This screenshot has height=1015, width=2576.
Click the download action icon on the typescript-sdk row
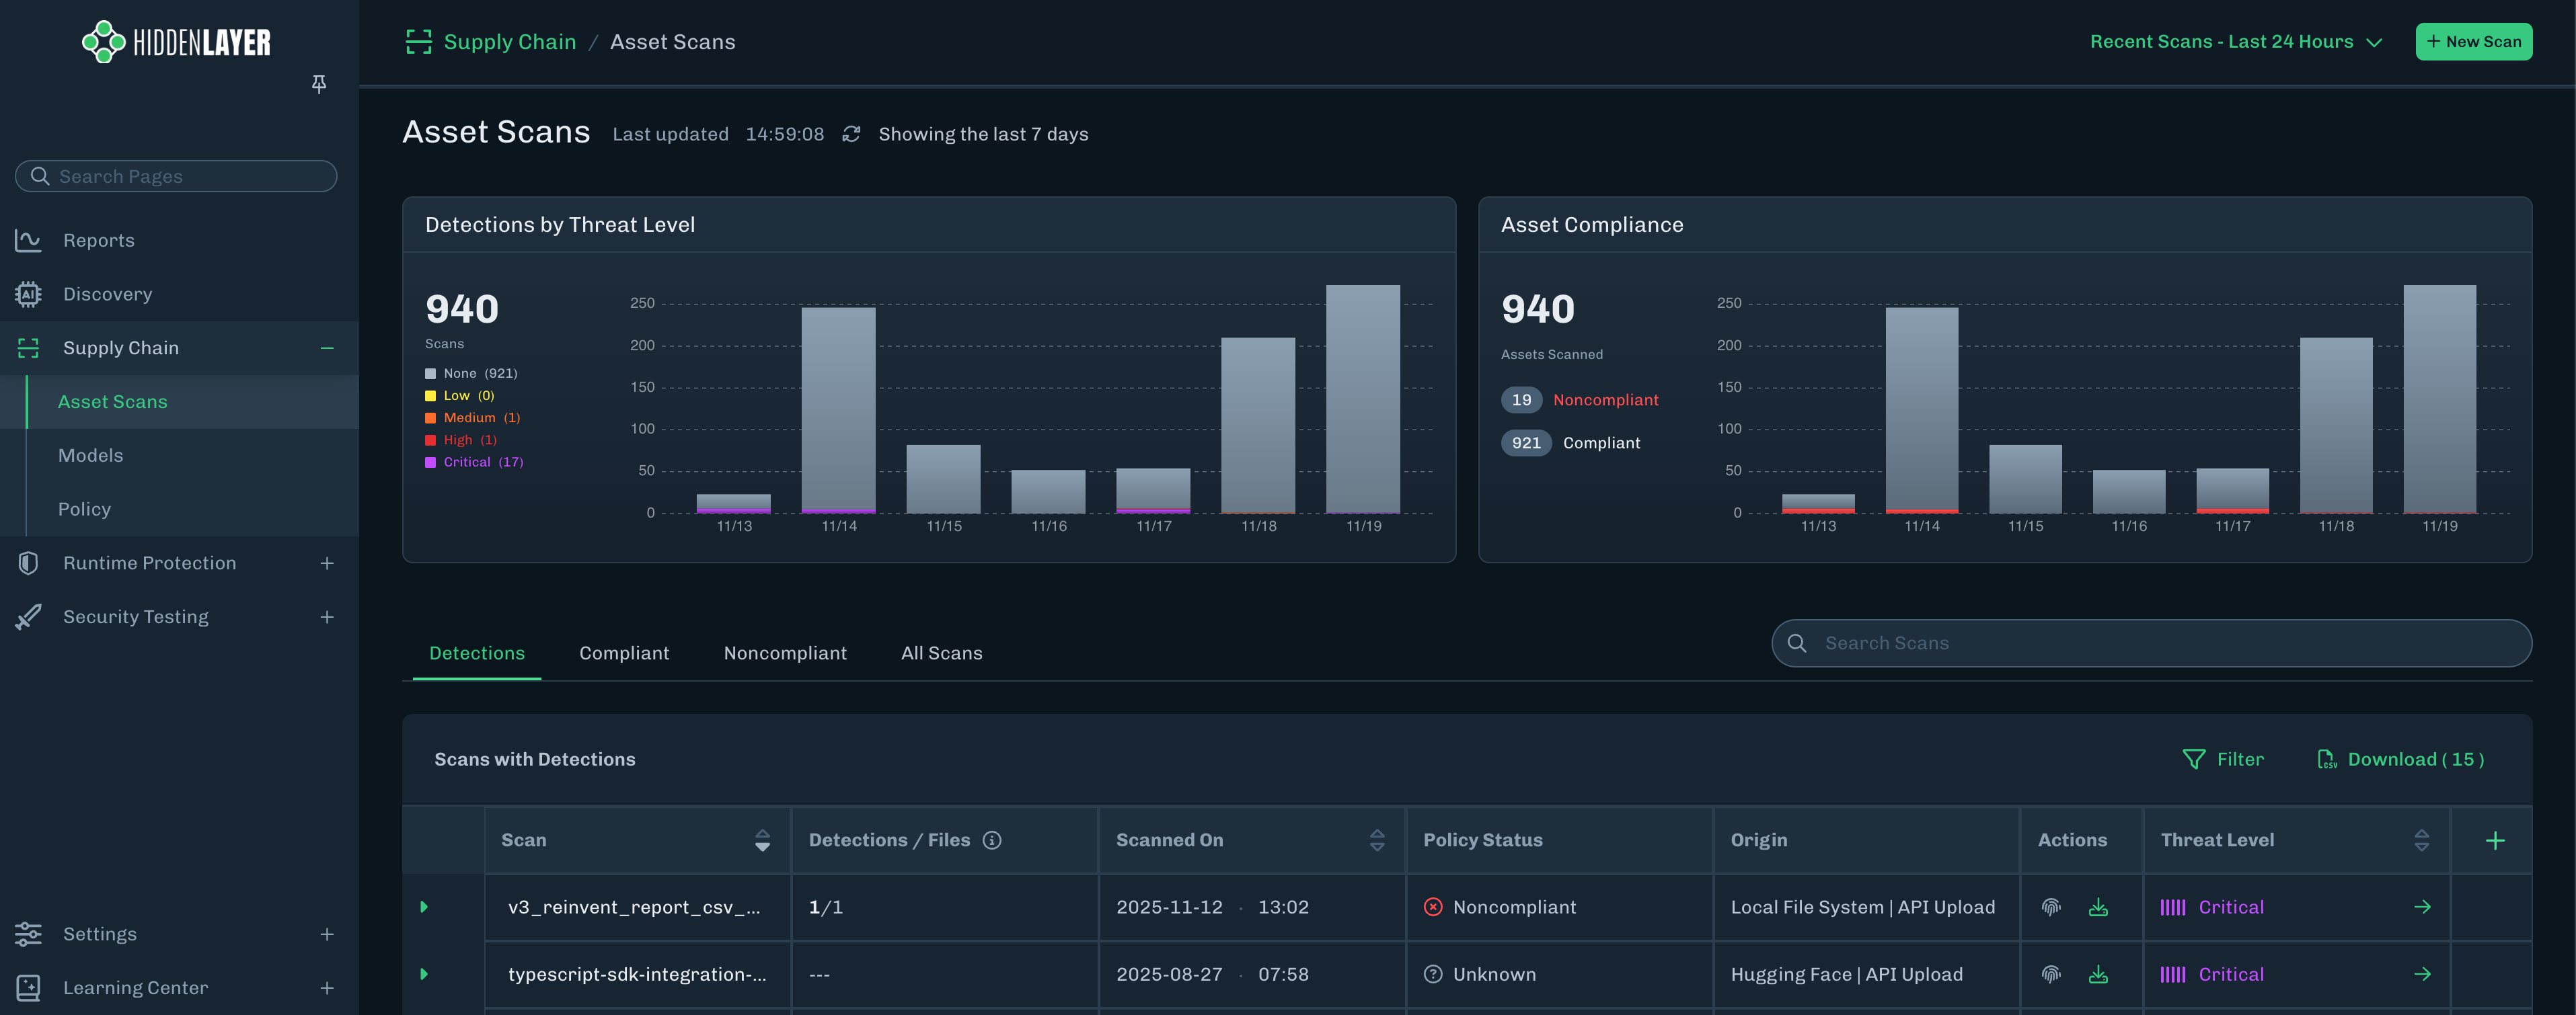[2098, 974]
